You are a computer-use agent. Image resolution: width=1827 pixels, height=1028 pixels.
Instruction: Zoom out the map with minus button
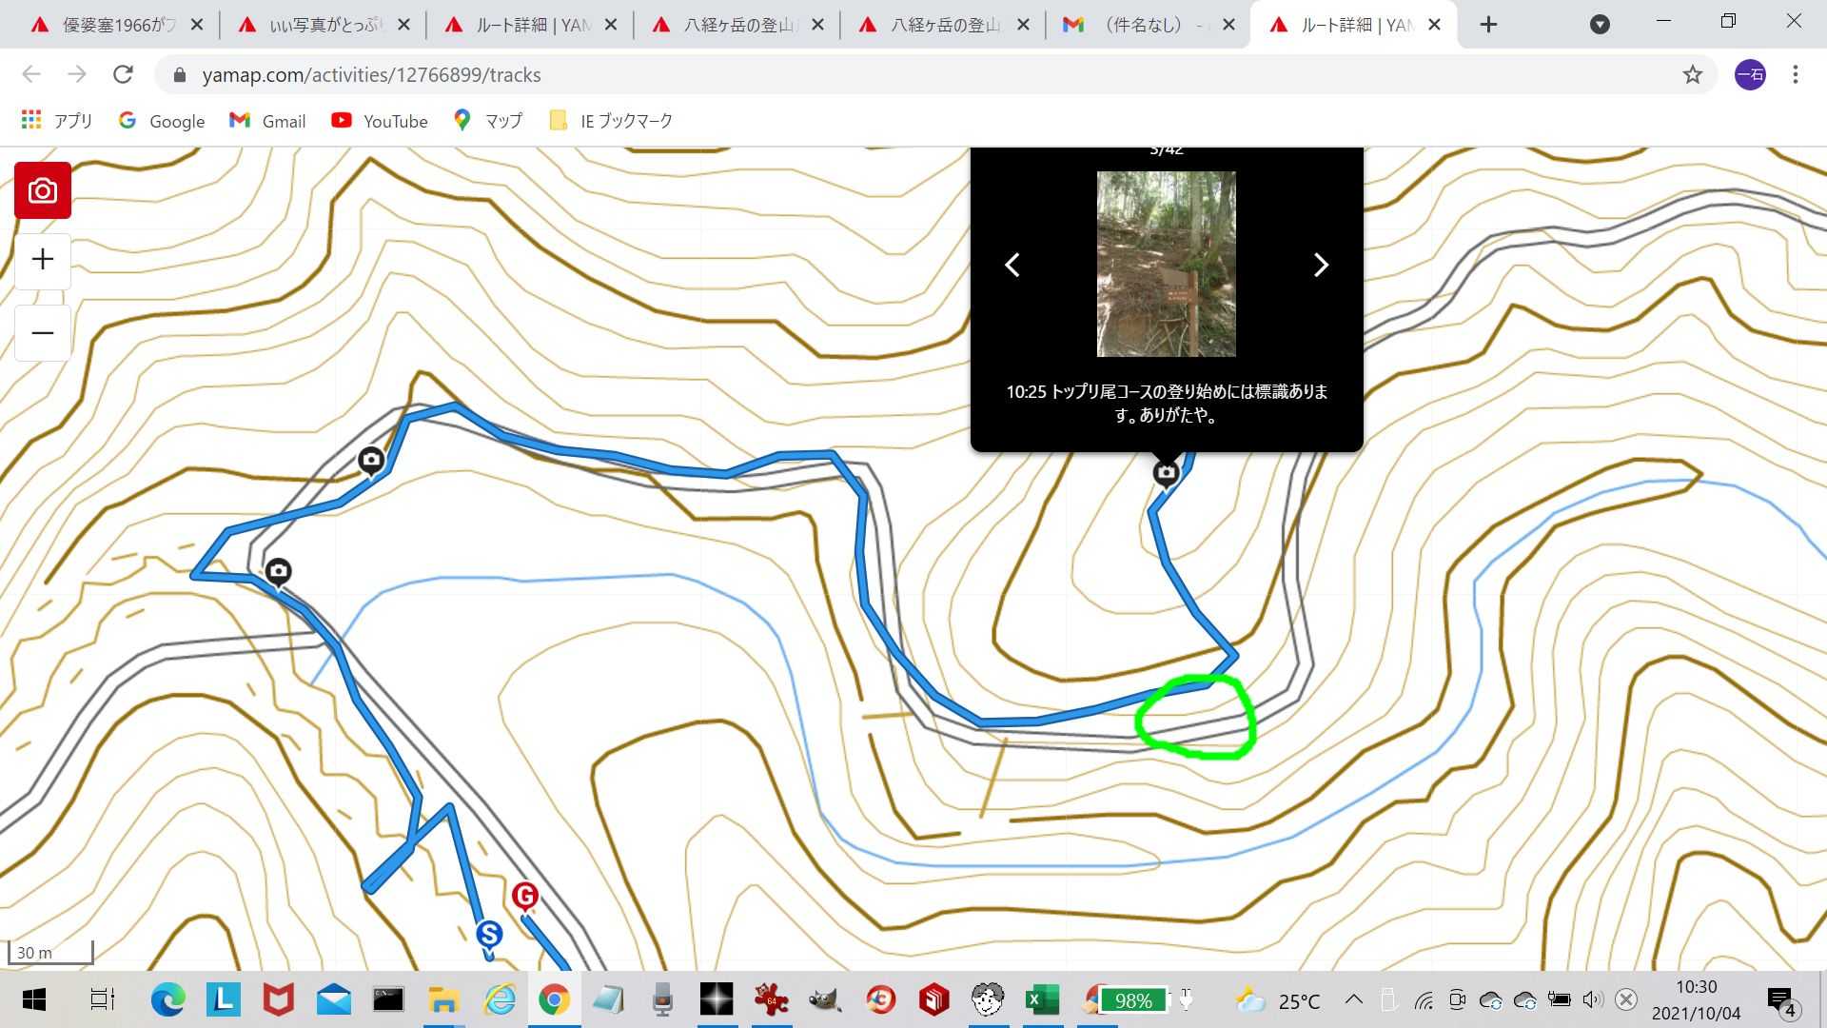pyautogui.click(x=42, y=333)
